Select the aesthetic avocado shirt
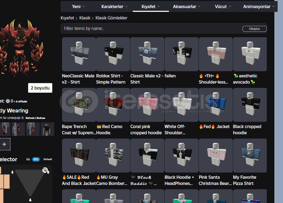Viewport: 283px width, 203px height. (250, 54)
